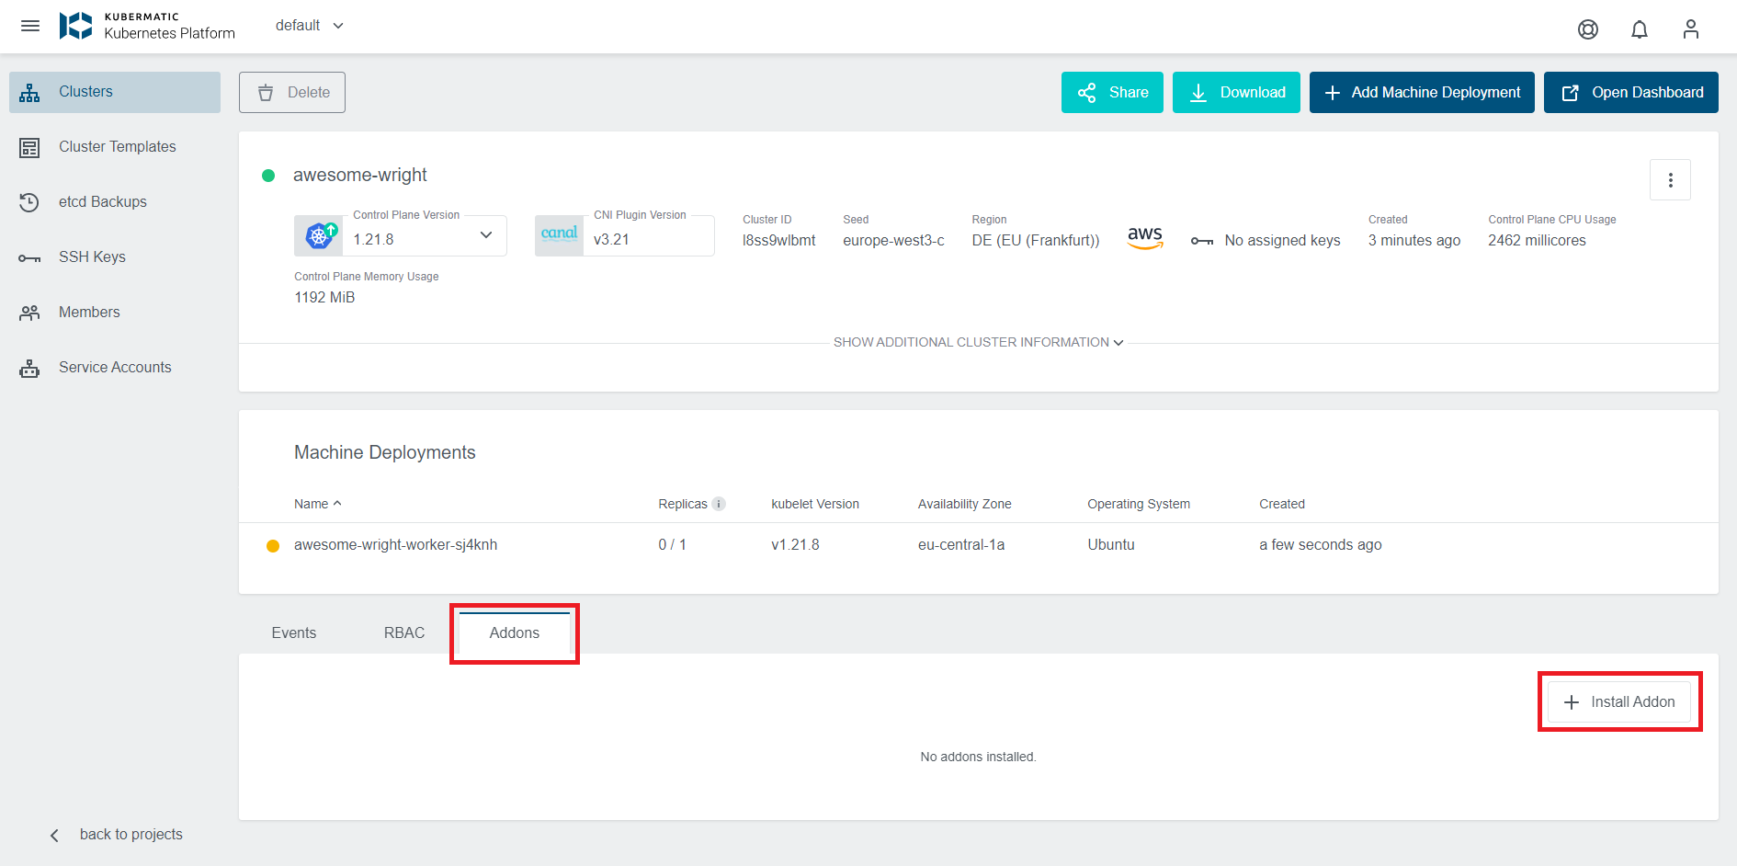
Task: Open the cluster three-dot options menu
Action: click(1670, 180)
